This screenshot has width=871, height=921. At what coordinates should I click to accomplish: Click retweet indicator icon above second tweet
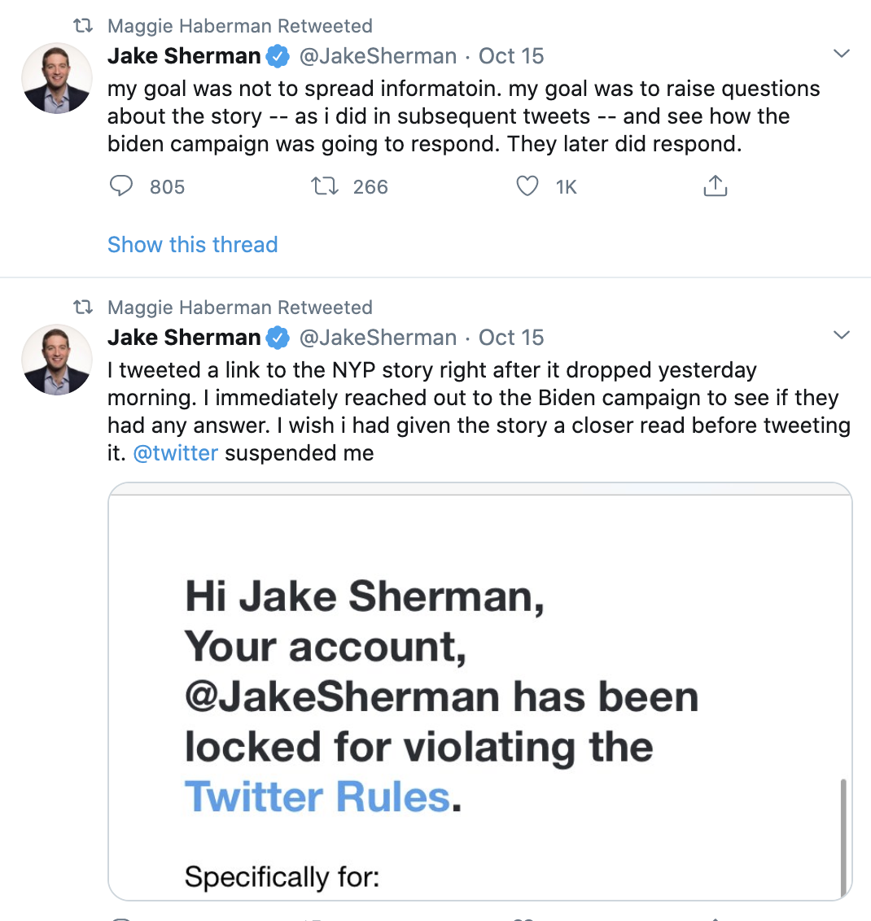point(83,308)
